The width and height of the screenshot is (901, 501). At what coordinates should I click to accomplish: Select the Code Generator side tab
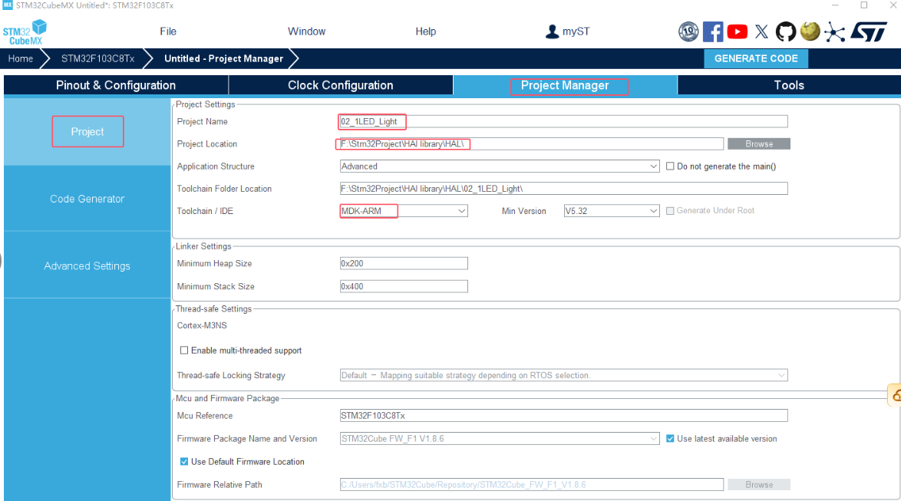(87, 199)
